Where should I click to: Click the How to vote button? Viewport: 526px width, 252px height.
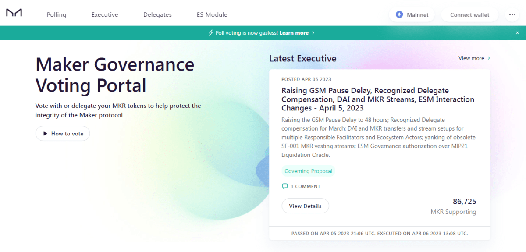(x=63, y=134)
